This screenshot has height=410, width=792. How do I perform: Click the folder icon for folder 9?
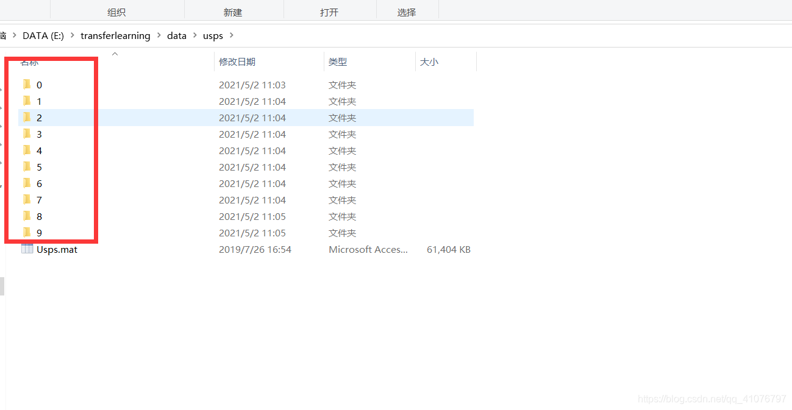(27, 232)
